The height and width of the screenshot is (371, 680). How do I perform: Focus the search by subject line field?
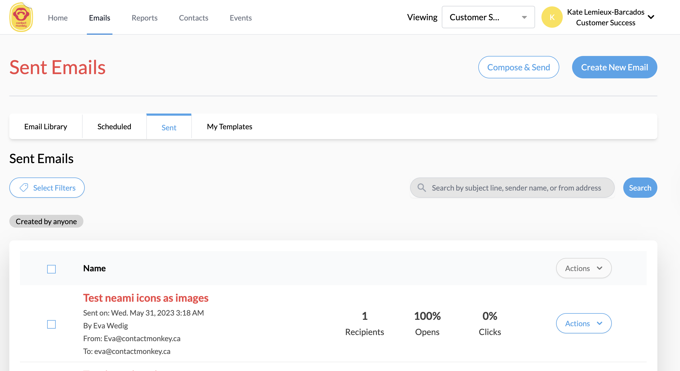click(x=512, y=188)
